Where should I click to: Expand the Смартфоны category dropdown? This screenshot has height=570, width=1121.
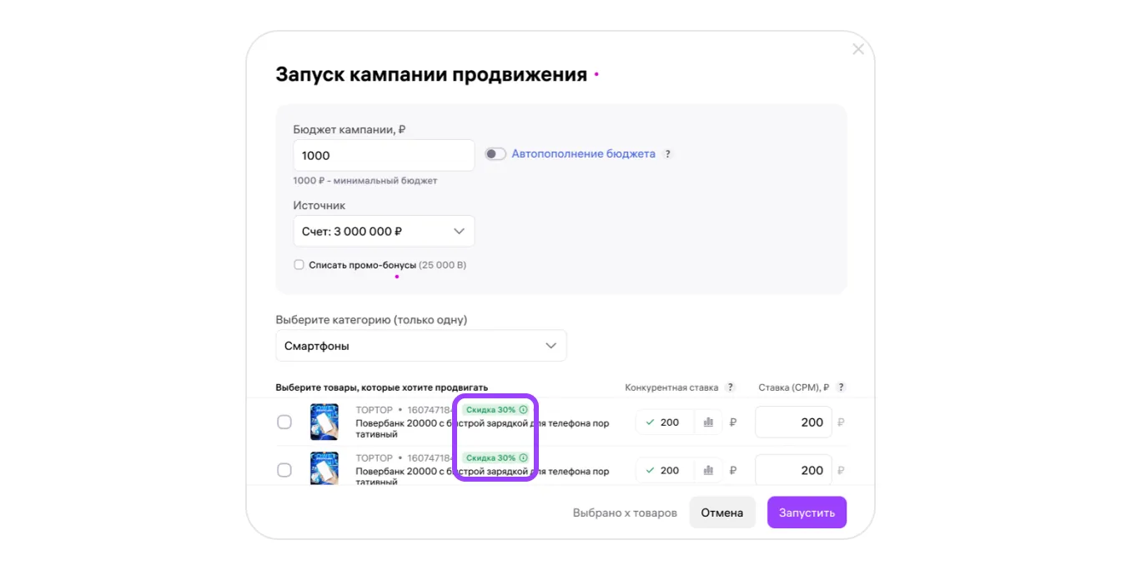click(x=420, y=346)
